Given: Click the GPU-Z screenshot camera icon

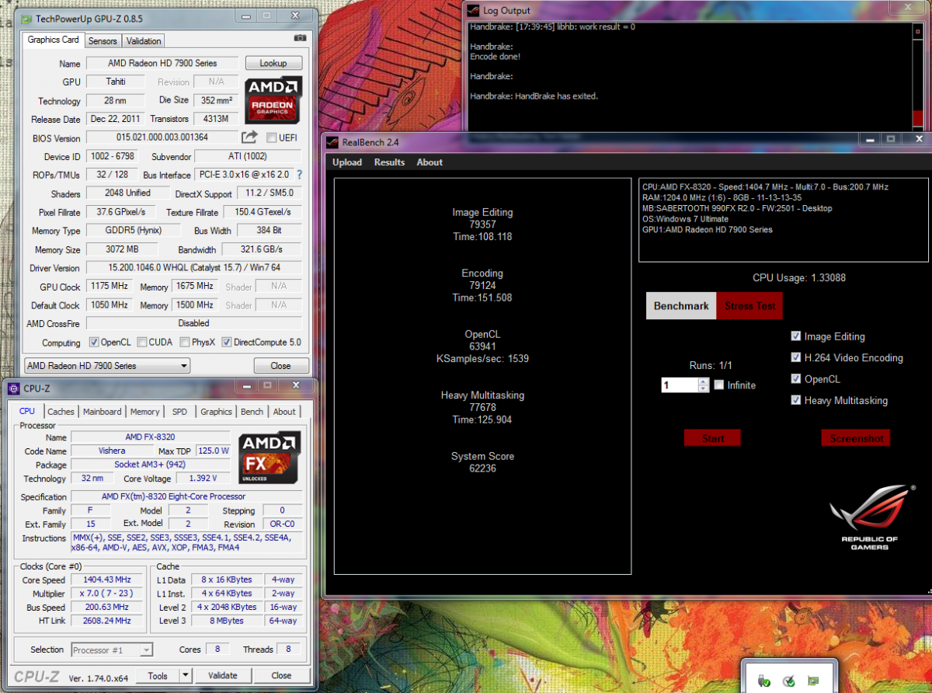Looking at the screenshot, I should click(x=300, y=38).
